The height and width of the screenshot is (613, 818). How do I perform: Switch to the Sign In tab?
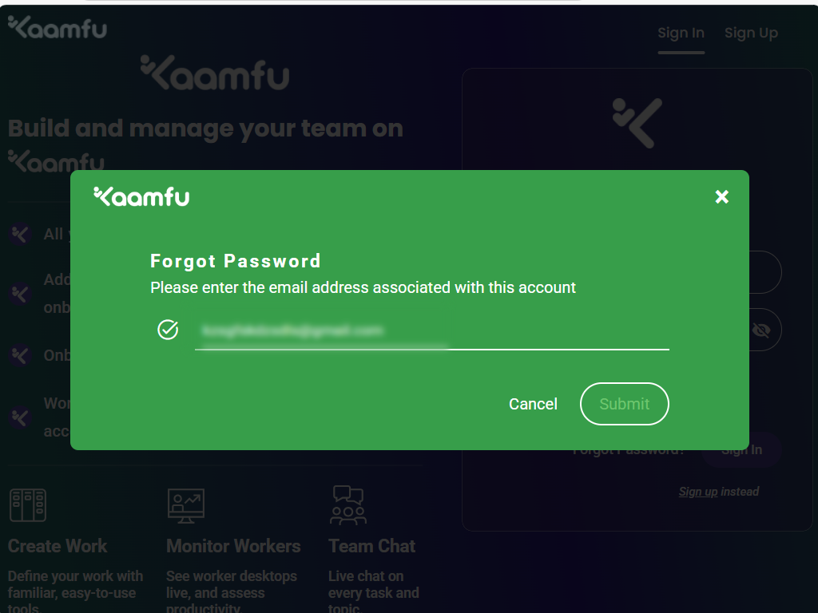pyautogui.click(x=681, y=33)
